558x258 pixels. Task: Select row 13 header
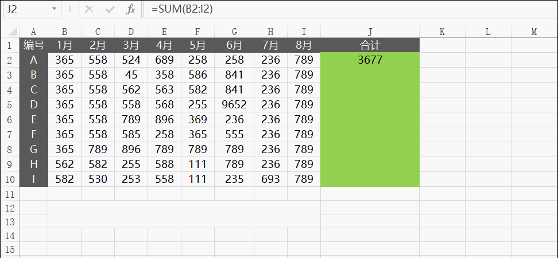(x=10, y=222)
